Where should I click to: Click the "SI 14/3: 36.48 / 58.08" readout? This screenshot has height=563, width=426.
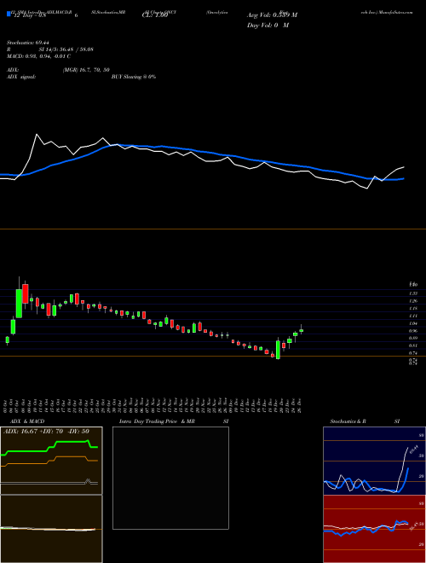click(66, 49)
